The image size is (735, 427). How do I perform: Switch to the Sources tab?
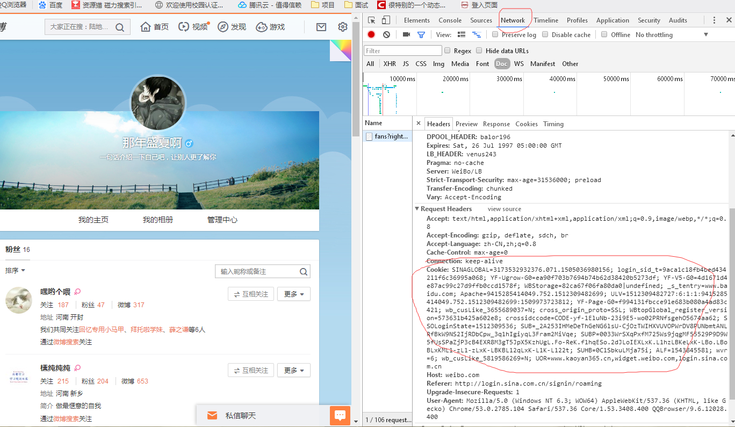click(x=481, y=20)
